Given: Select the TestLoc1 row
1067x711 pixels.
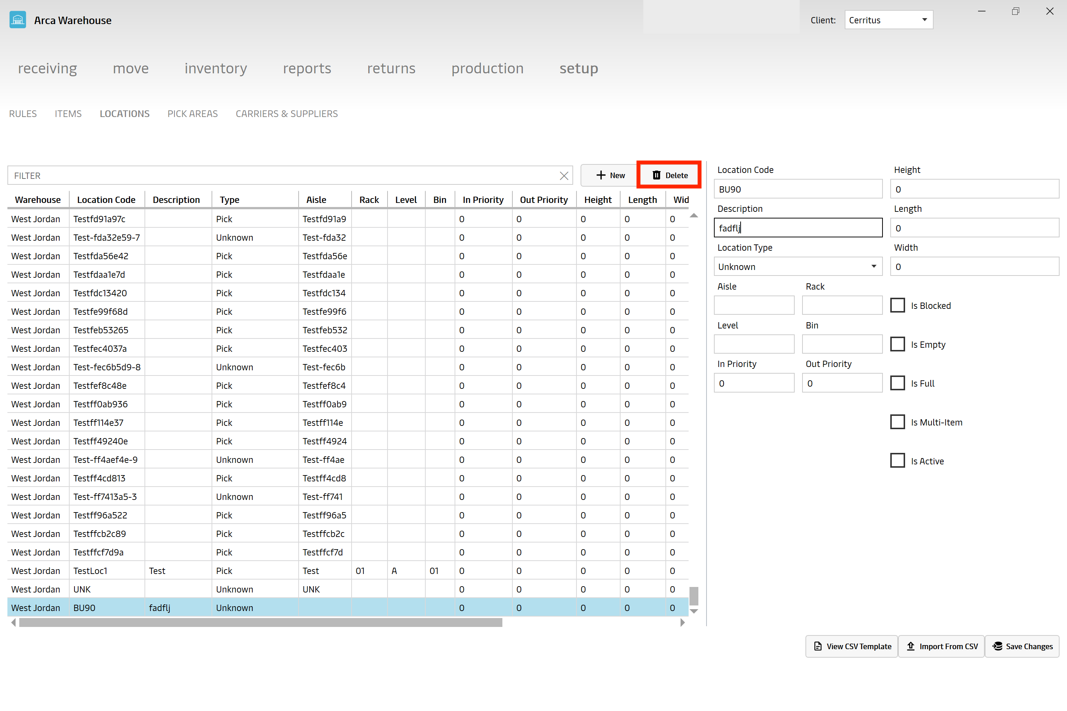Looking at the screenshot, I should click(x=348, y=571).
